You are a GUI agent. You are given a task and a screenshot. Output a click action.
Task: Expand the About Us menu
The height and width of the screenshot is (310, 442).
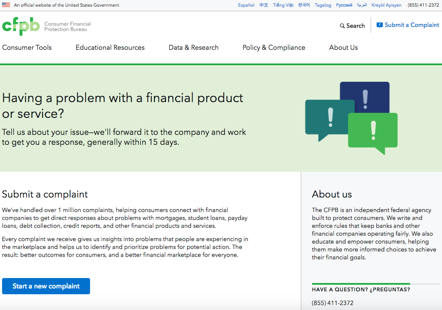point(344,48)
